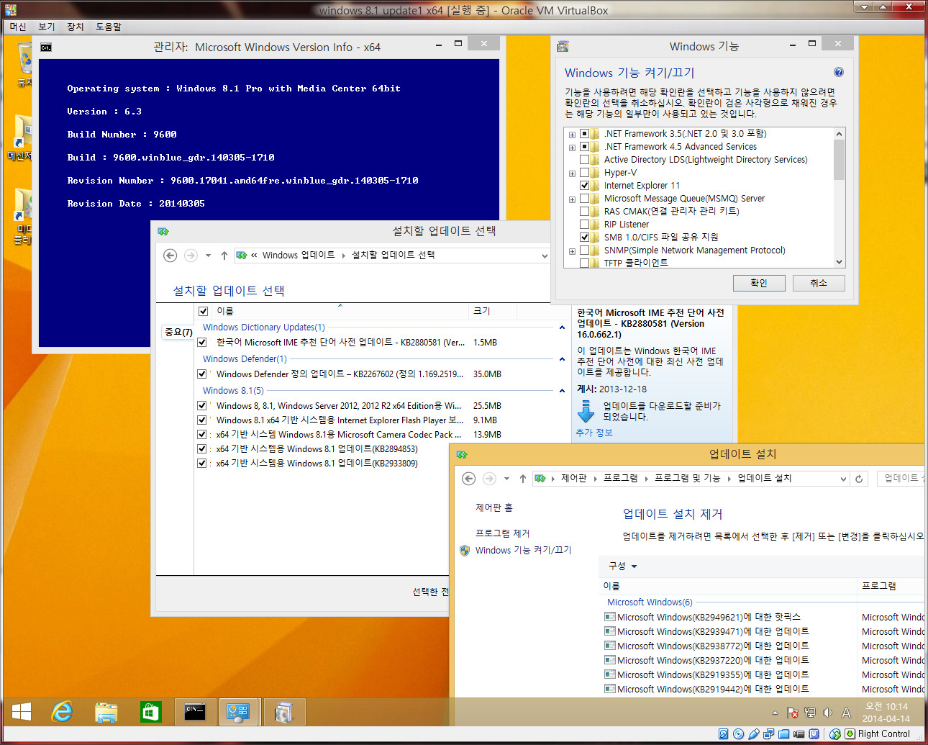Open the Start button on the taskbar
Viewport: 928px width, 745px height.
[x=22, y=712]
